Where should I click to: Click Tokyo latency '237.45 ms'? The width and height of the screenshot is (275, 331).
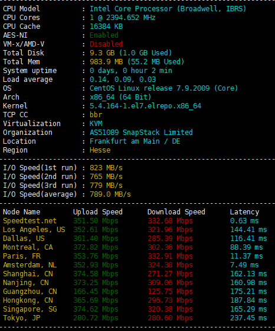(x=248, y=318)
